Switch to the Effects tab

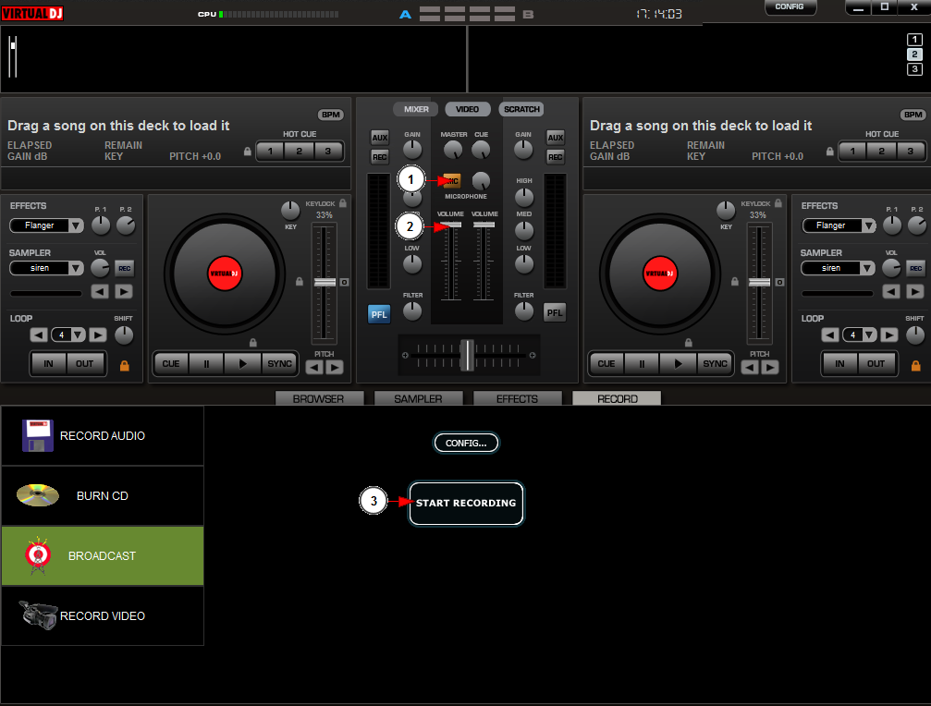tap(517, 398)
